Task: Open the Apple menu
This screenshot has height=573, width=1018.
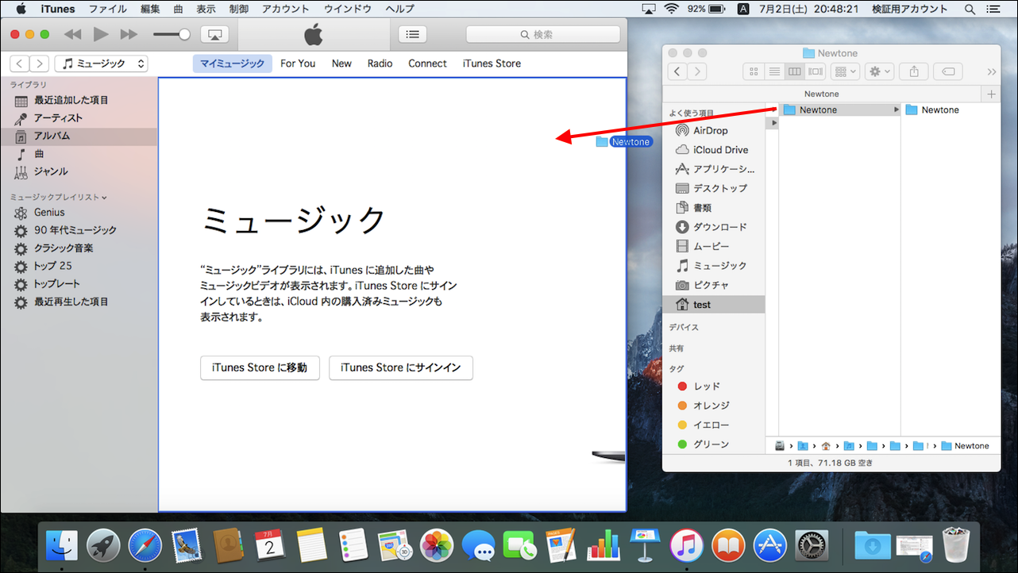Action: [x=21, y=9]
